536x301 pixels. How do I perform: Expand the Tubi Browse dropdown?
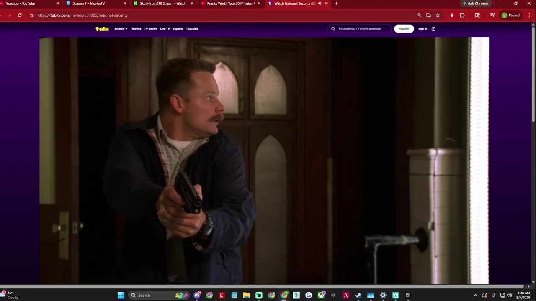point(121,29)
